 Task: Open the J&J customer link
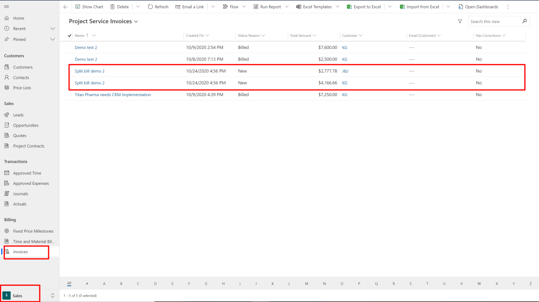(x=345, y=71)
